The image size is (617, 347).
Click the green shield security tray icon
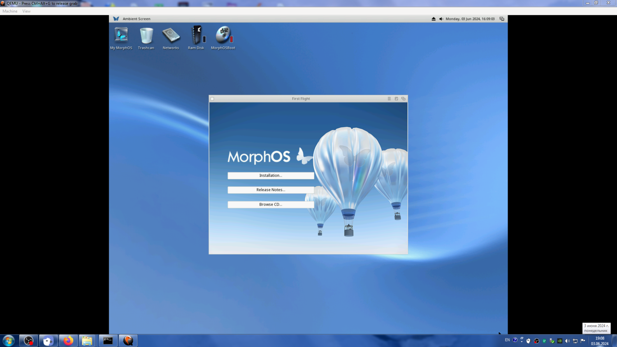[544, 340]
